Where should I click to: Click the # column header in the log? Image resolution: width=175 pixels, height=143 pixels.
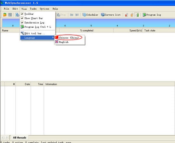tap(10, 84)
